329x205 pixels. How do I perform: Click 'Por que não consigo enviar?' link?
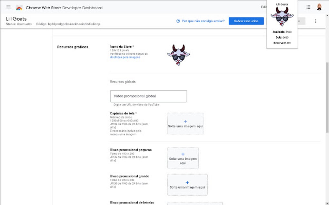pos(203,21)
